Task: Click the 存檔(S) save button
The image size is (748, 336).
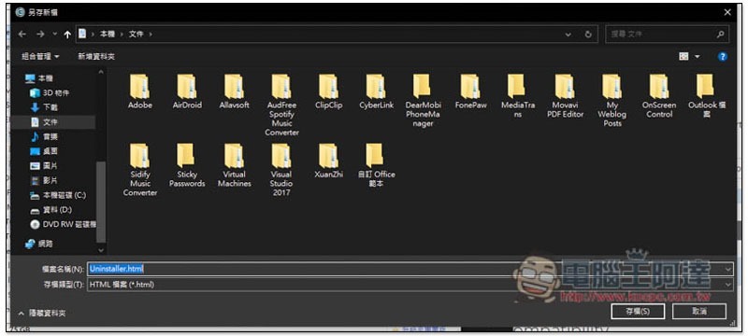Action: tap(638, 311)
